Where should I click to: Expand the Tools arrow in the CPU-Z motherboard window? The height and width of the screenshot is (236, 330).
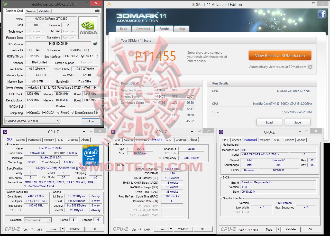pyautogui.click(x=278, y=229)
